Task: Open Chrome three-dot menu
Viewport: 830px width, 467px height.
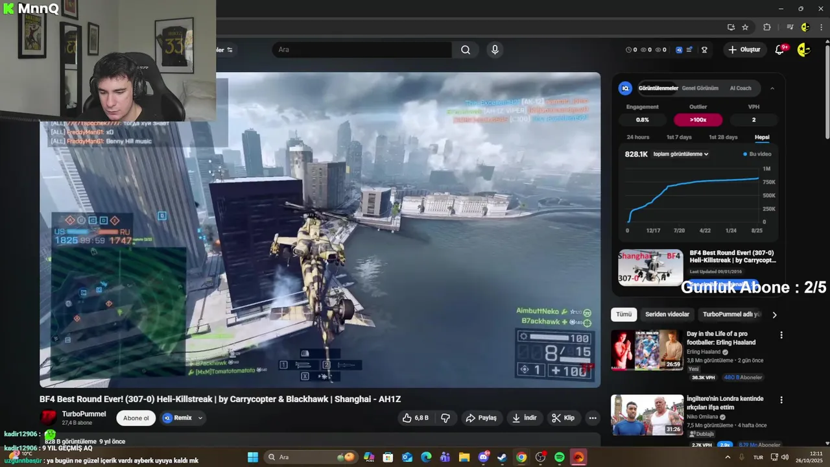Action: tap(821, 27)
